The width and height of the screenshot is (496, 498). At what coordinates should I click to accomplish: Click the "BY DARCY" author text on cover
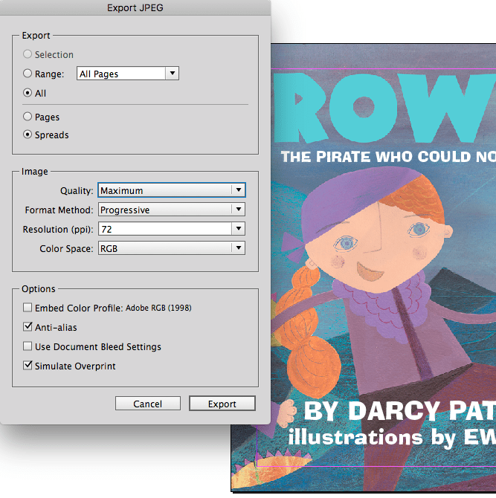click(x=372, y=411)
